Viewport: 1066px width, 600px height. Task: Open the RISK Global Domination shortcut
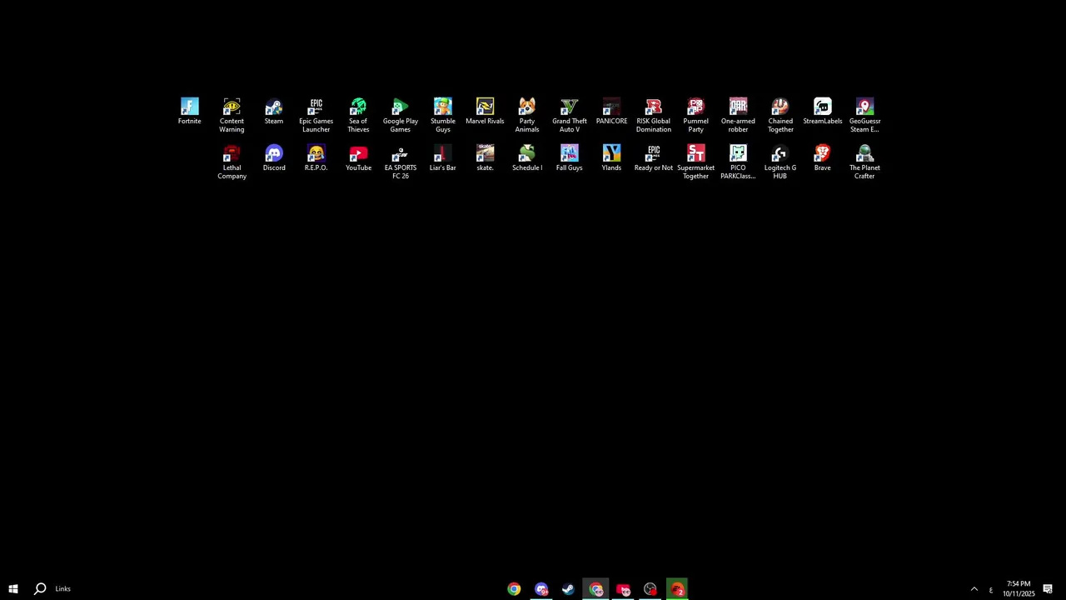tap(654, 115)
